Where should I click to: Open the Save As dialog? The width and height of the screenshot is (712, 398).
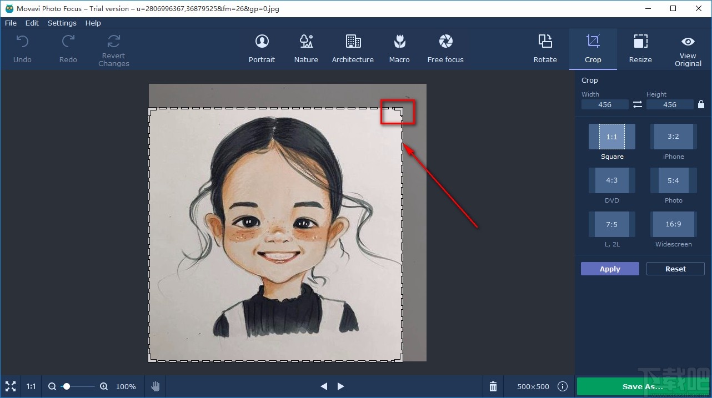643,386
